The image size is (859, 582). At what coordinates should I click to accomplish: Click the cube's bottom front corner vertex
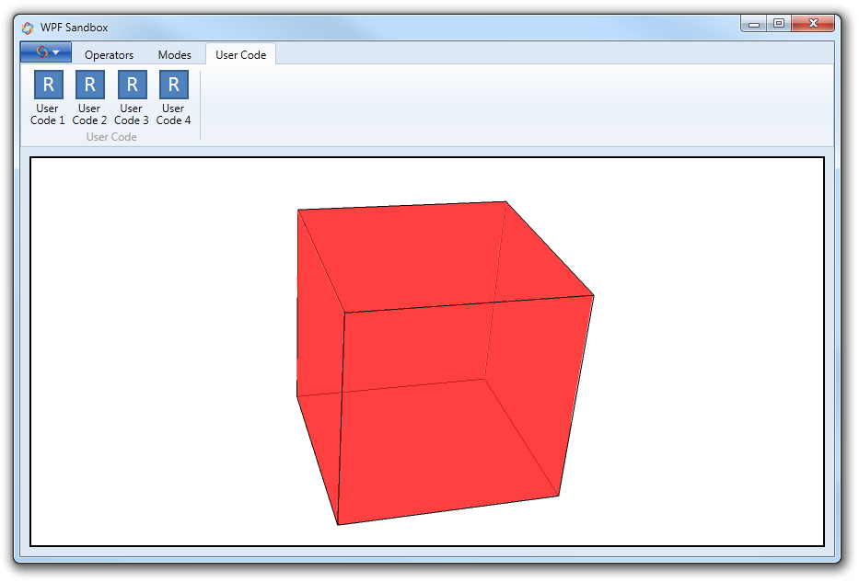pyautogui.click(x=338, y=525)
